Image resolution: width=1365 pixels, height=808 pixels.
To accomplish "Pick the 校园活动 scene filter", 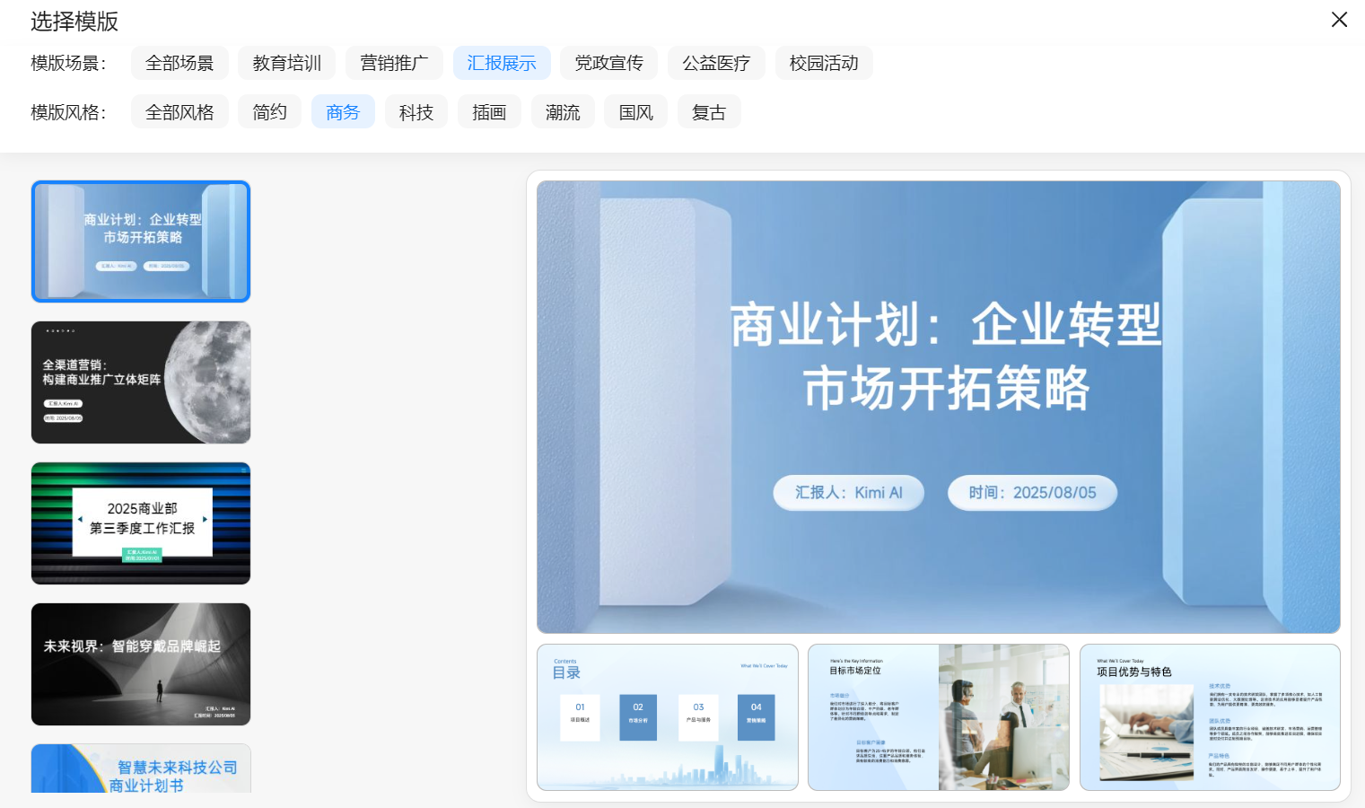I will [824, 63].
